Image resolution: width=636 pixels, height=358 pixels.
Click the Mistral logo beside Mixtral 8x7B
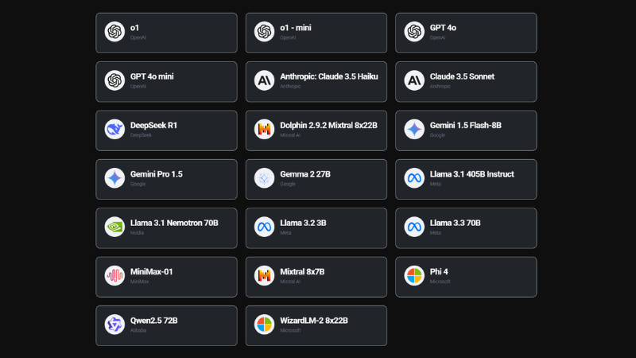(x=264, y=275)
